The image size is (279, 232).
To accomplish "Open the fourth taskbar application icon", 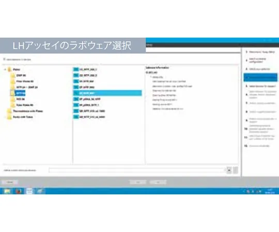I will coord(40,191).
